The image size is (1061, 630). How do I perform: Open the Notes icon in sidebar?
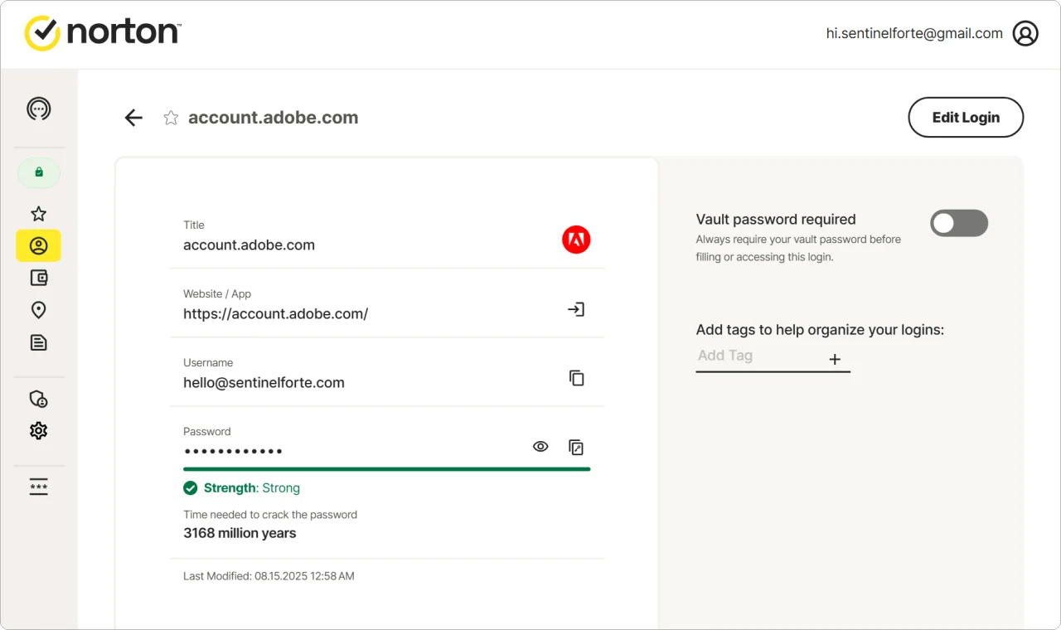coord(38,342)
